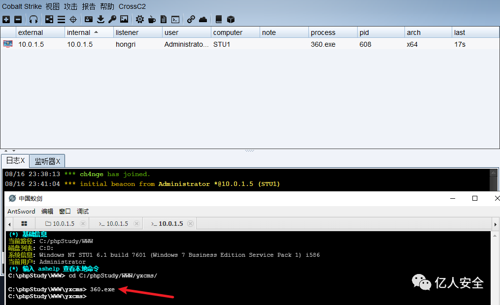
Task: Open credentials card icon in toolbar
Action: pos(89,19)
